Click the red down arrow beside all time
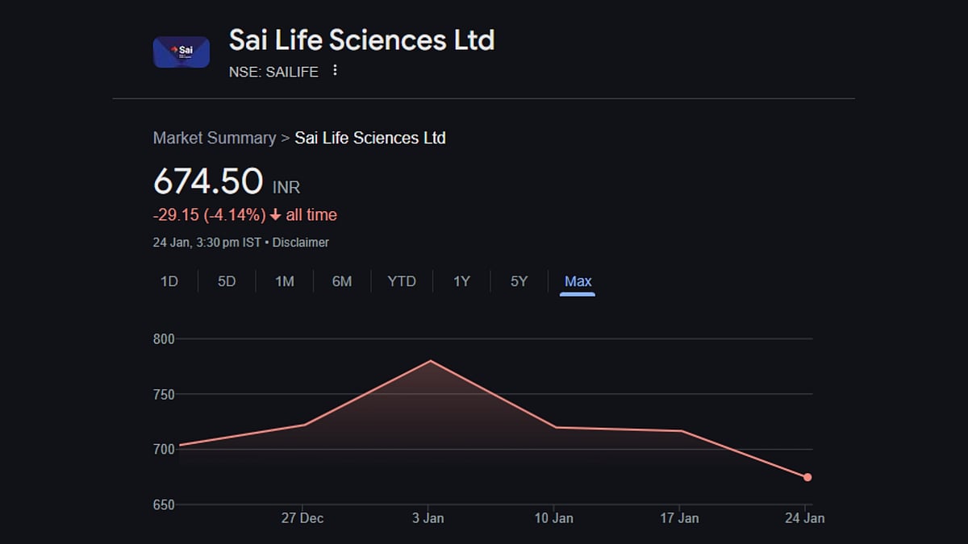This screenshot has width=968, height=544. tap(276, 215)
